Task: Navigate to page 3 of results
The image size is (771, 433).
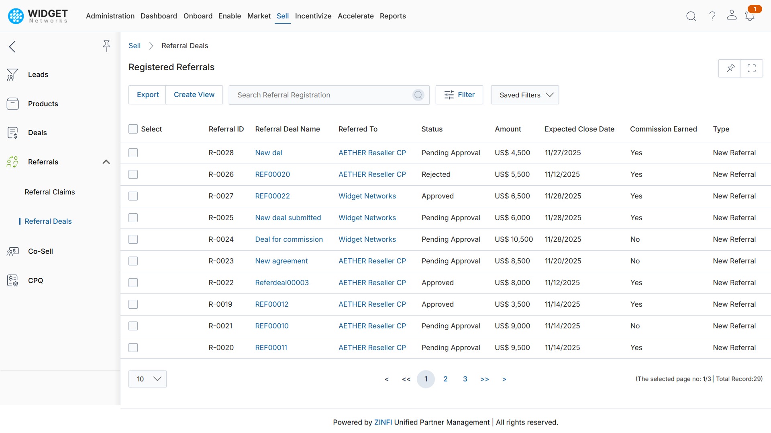Action: coord(465,379)
